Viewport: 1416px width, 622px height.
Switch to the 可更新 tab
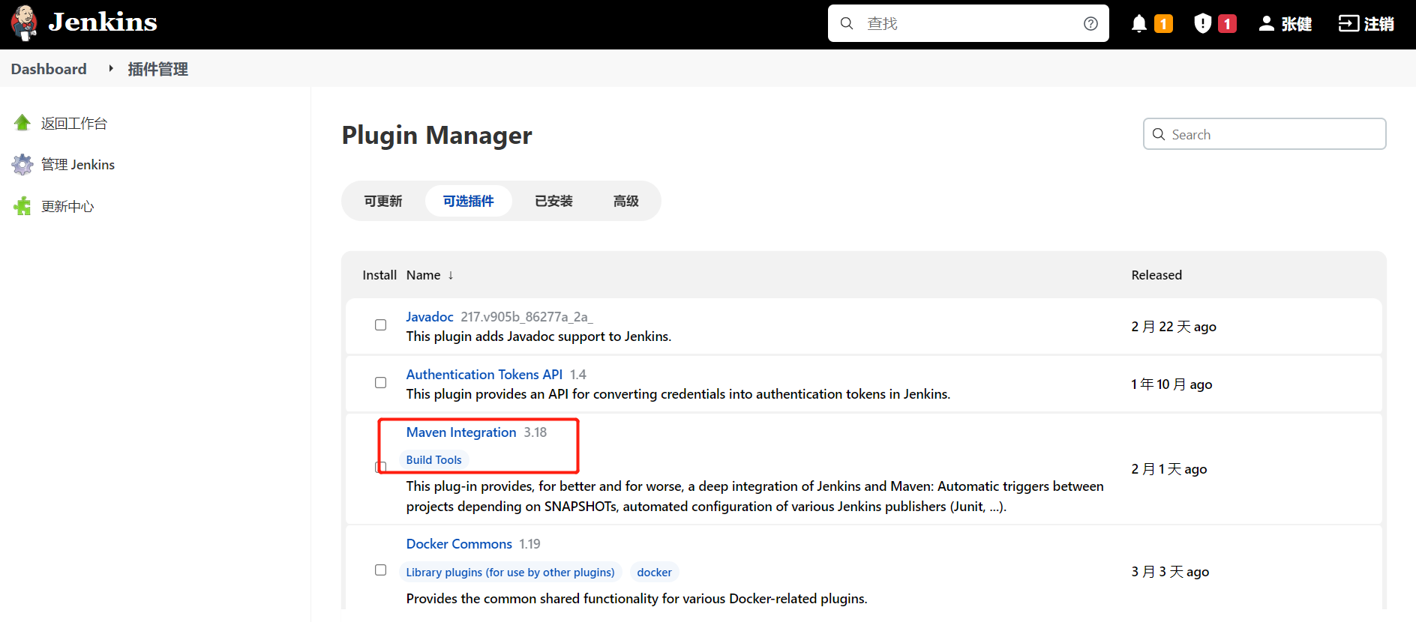pos(383,201)
